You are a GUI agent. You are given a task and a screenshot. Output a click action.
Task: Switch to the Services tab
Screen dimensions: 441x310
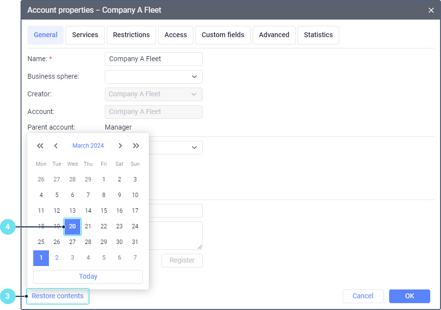[x=85, y=35]
